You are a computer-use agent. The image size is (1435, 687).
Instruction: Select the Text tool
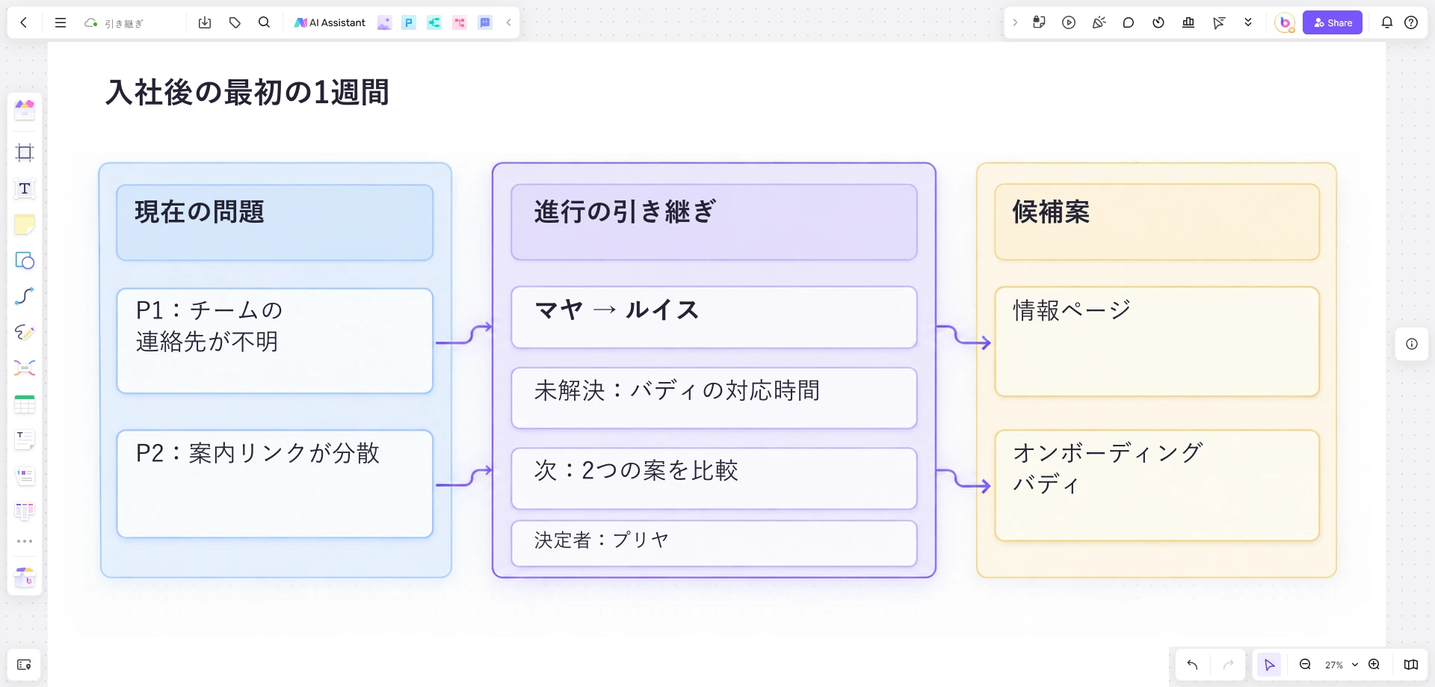[x=25, y=188]
